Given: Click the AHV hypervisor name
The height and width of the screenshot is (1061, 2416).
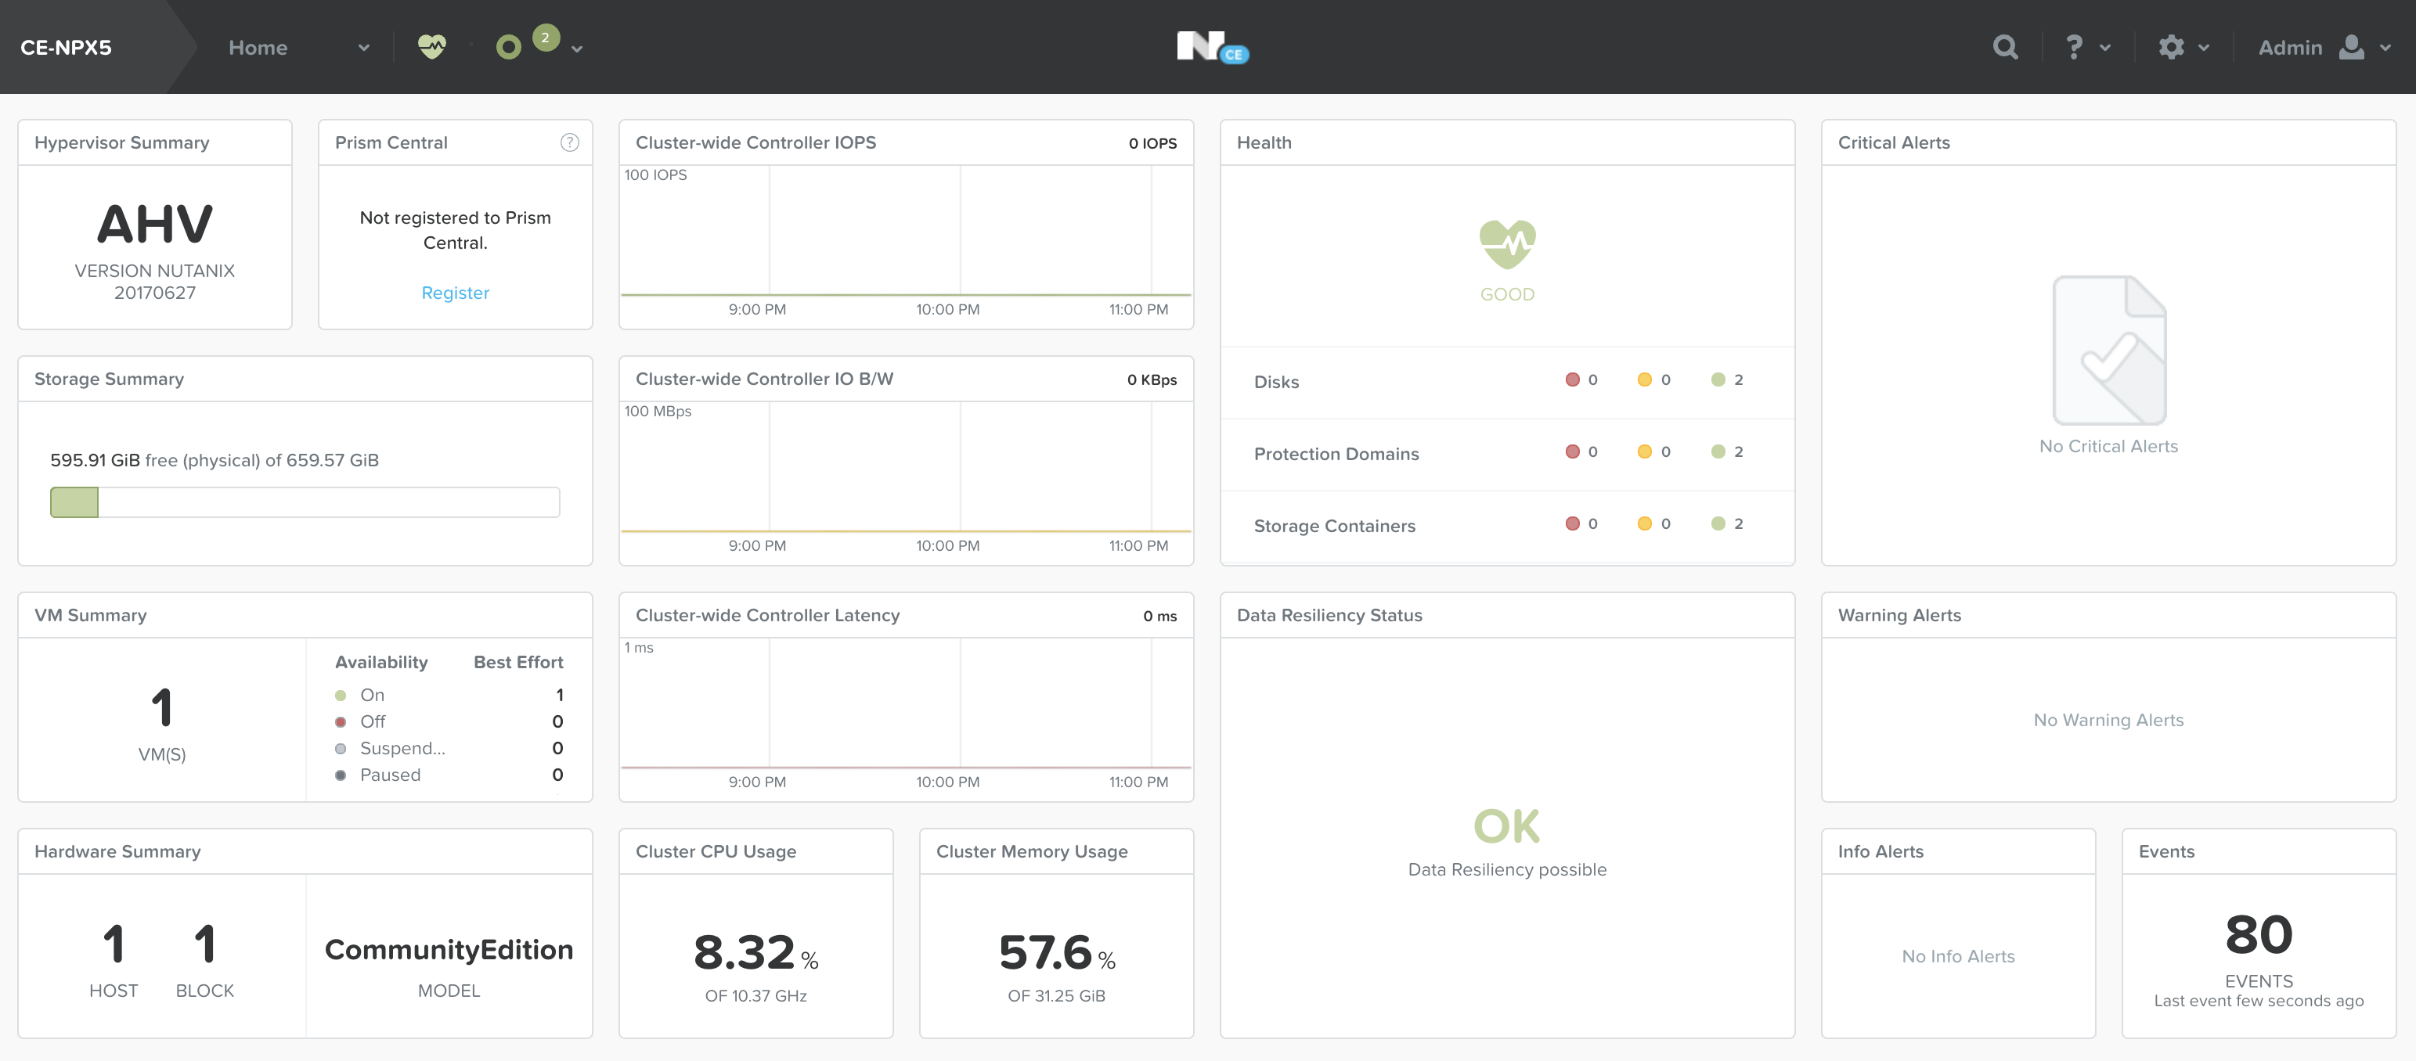Looking at the screenshot, I should 155,224.
